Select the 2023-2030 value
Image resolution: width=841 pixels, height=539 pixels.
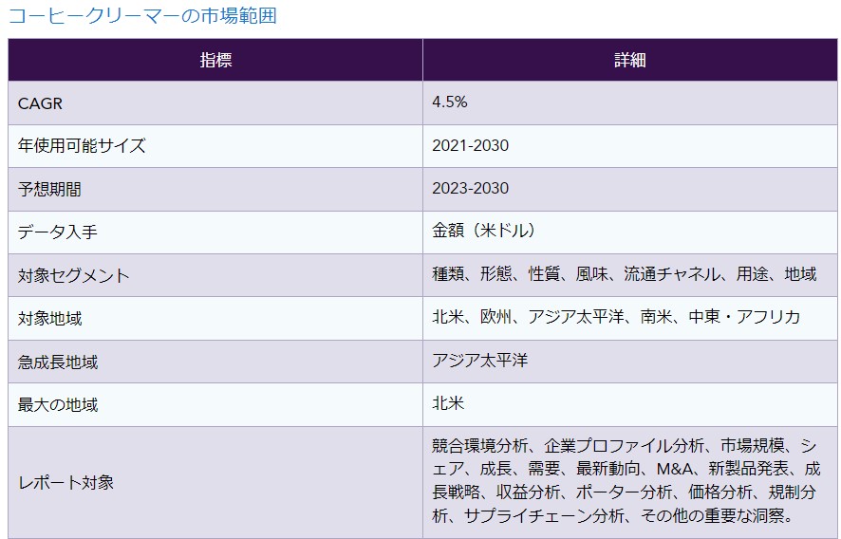pyautogui.click(x=471, y=188)
